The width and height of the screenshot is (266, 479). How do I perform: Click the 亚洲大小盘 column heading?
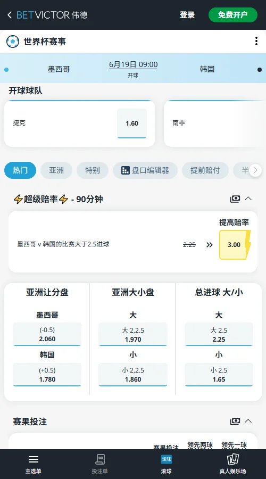(133, 292)
